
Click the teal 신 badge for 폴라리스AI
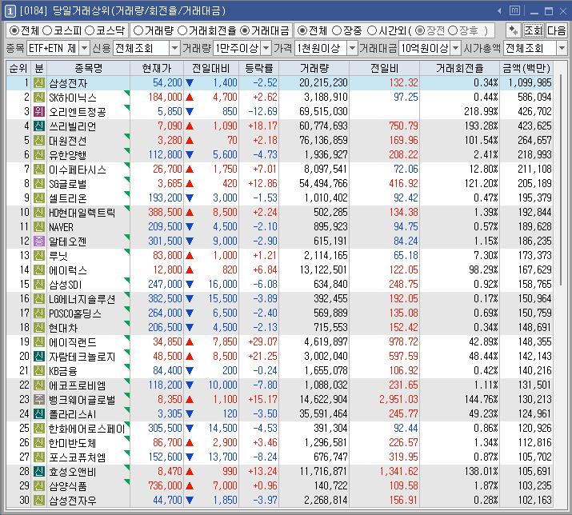point(39,413)
